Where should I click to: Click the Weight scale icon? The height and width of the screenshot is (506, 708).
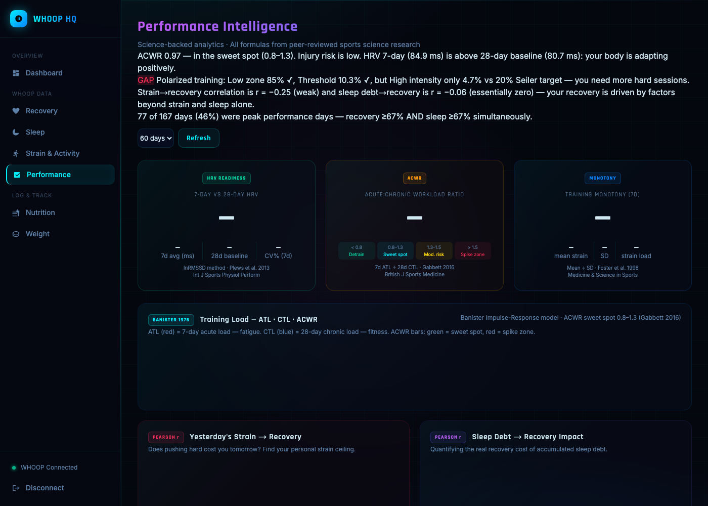(16, 234)
